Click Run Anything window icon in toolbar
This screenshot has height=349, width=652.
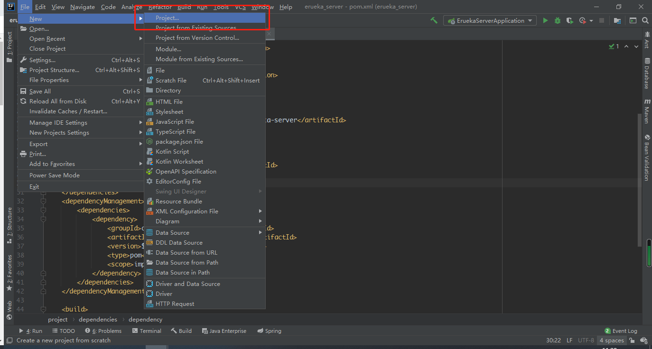(633, 20)
